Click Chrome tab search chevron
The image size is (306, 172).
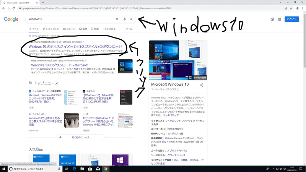[280, 3]
